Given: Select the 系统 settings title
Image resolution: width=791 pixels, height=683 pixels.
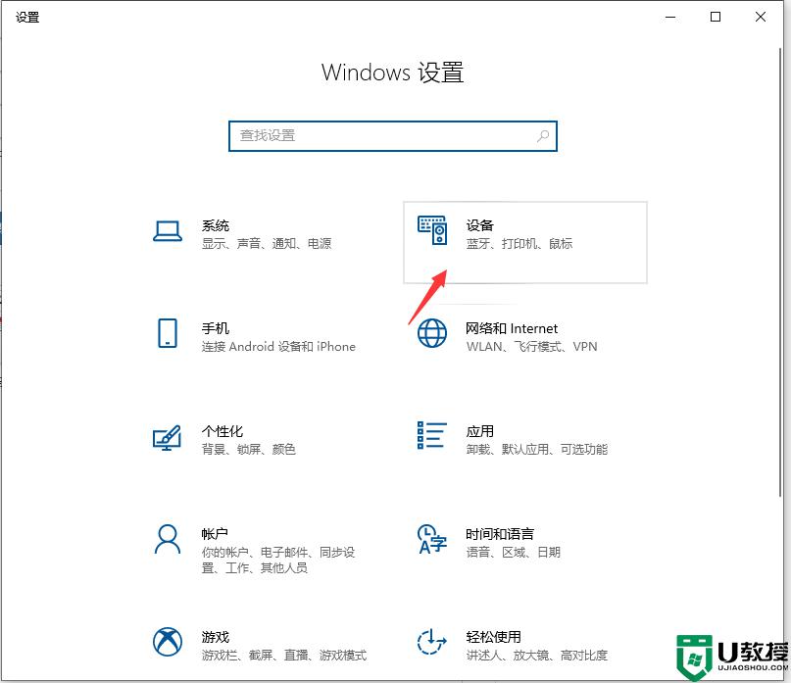Looking at the screenshot, I should coord(216,225).
